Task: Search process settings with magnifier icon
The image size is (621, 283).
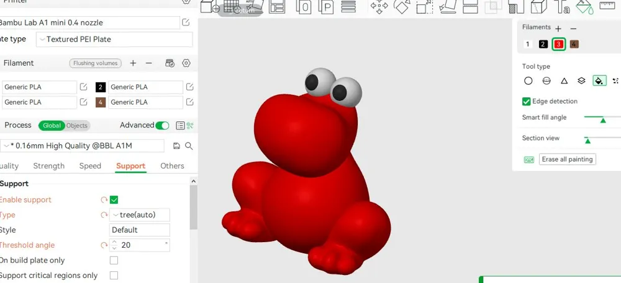Action: coord(189,146)
